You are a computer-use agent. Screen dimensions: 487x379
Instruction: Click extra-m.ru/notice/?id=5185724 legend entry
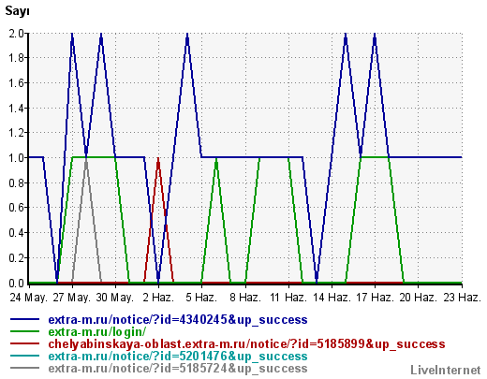178,369
